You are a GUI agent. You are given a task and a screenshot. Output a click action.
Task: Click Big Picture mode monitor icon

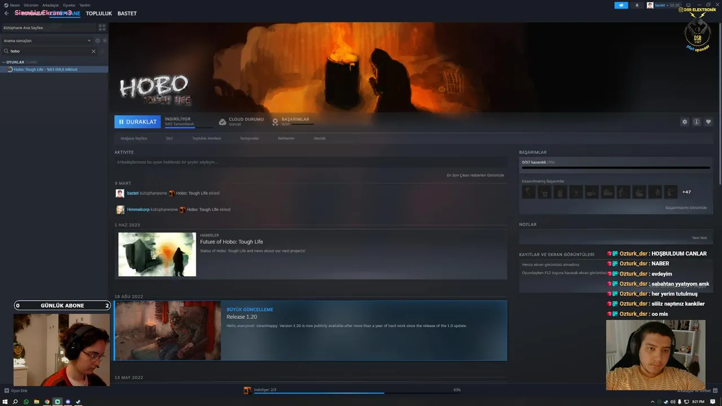688,5
